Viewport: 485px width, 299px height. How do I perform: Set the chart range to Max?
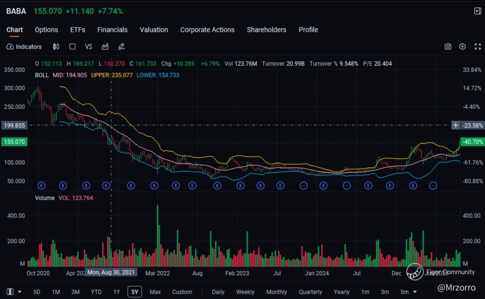(155, 292)
